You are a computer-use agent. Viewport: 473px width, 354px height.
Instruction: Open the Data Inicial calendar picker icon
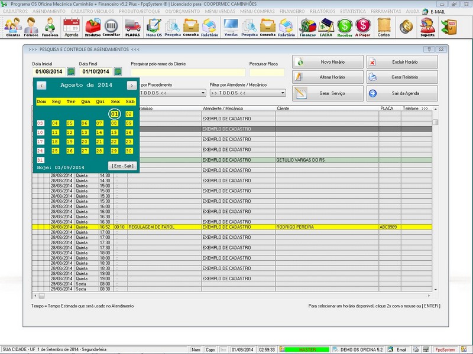[x=70, y=72]
